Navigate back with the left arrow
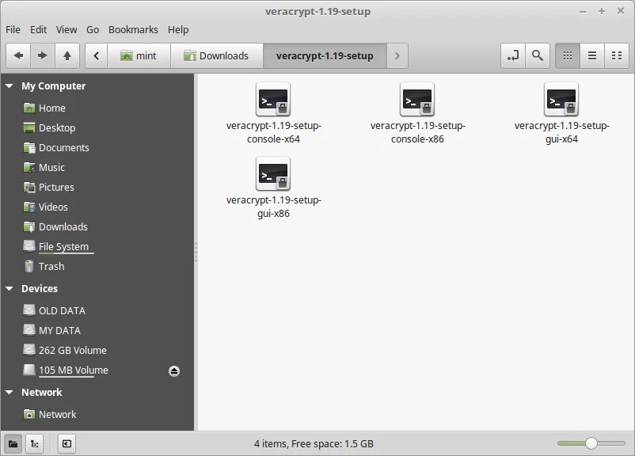This screenshot has height=456, width=635. (17, 55)
